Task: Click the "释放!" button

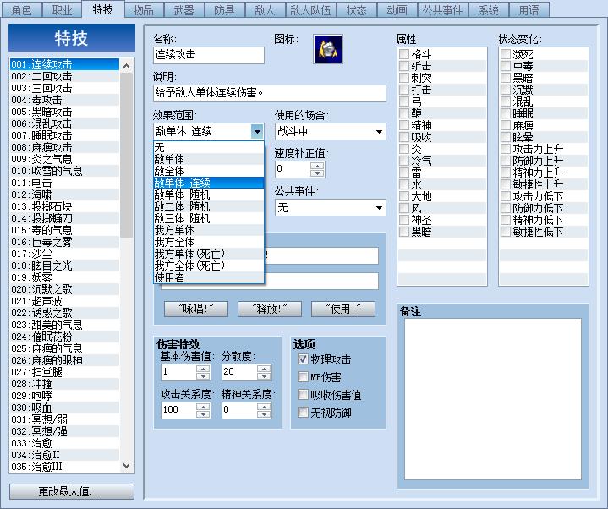Action: [270, 309]
